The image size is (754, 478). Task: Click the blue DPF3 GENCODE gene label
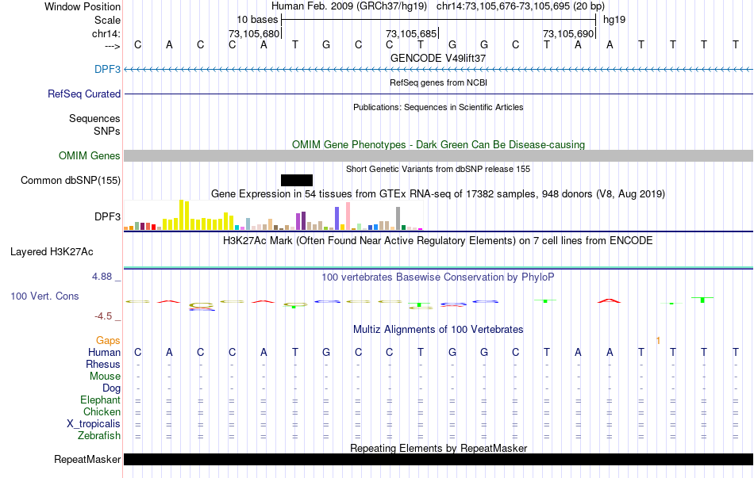point(107,69)
